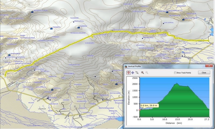This screenshot has width=215, height=129.
Task: Click the red start marker on the profile
Action: click(139, 110)
